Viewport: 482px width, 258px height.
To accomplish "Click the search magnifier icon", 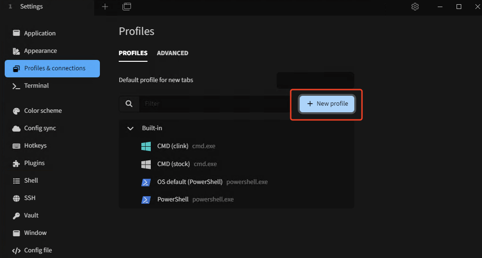I will pyautogui.click(x=129, y=104).
